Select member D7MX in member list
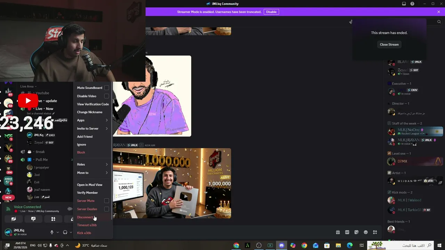Screen dimensions: 445x250 point(415,161)
